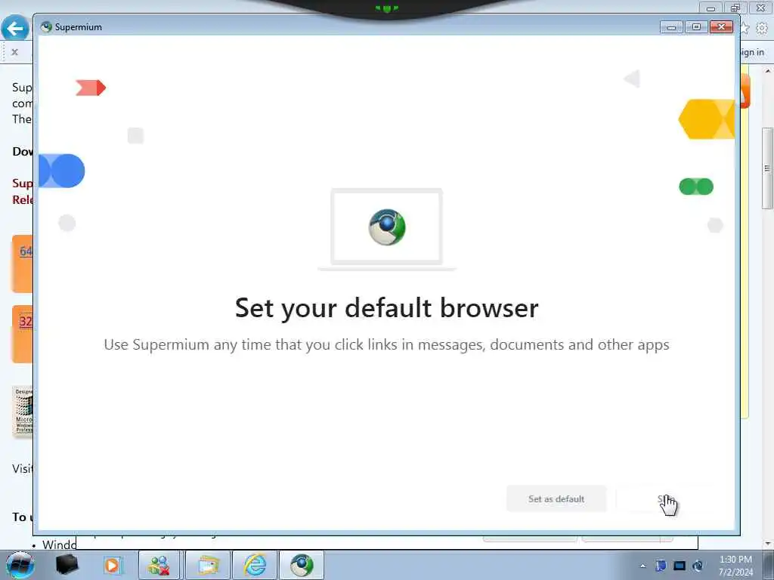Minimize the Supermium window
Image resolution: width=774 pixels, height=580 pixels.
[671, 27]
